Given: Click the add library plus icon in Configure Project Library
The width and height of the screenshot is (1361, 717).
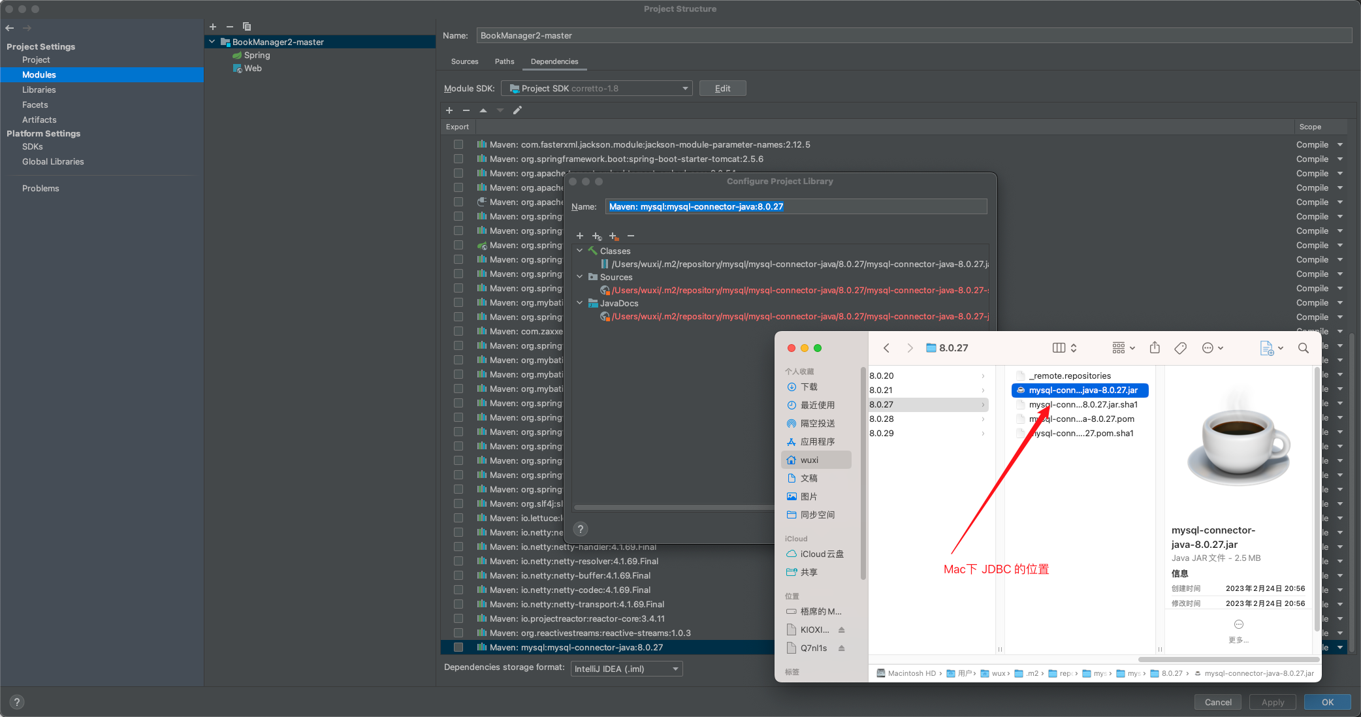Looking at the screenshot, I should [x=580, y=235].
